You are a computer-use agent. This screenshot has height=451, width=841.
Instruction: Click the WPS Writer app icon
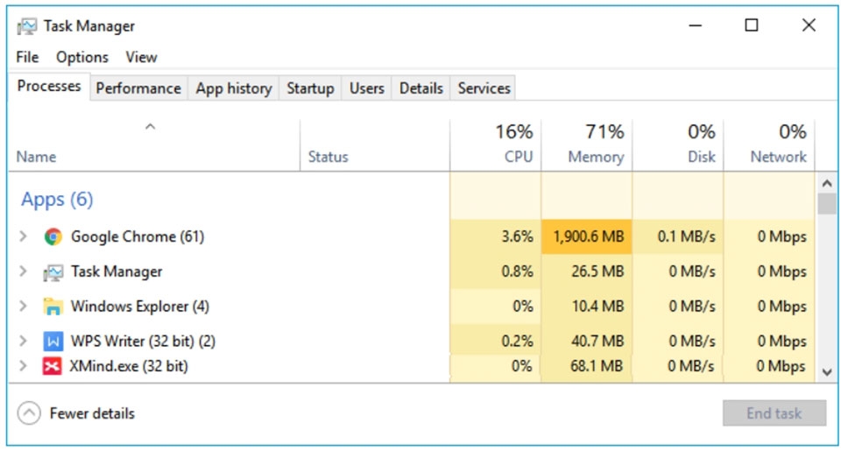pyautogui.click(x=53, y=342)
